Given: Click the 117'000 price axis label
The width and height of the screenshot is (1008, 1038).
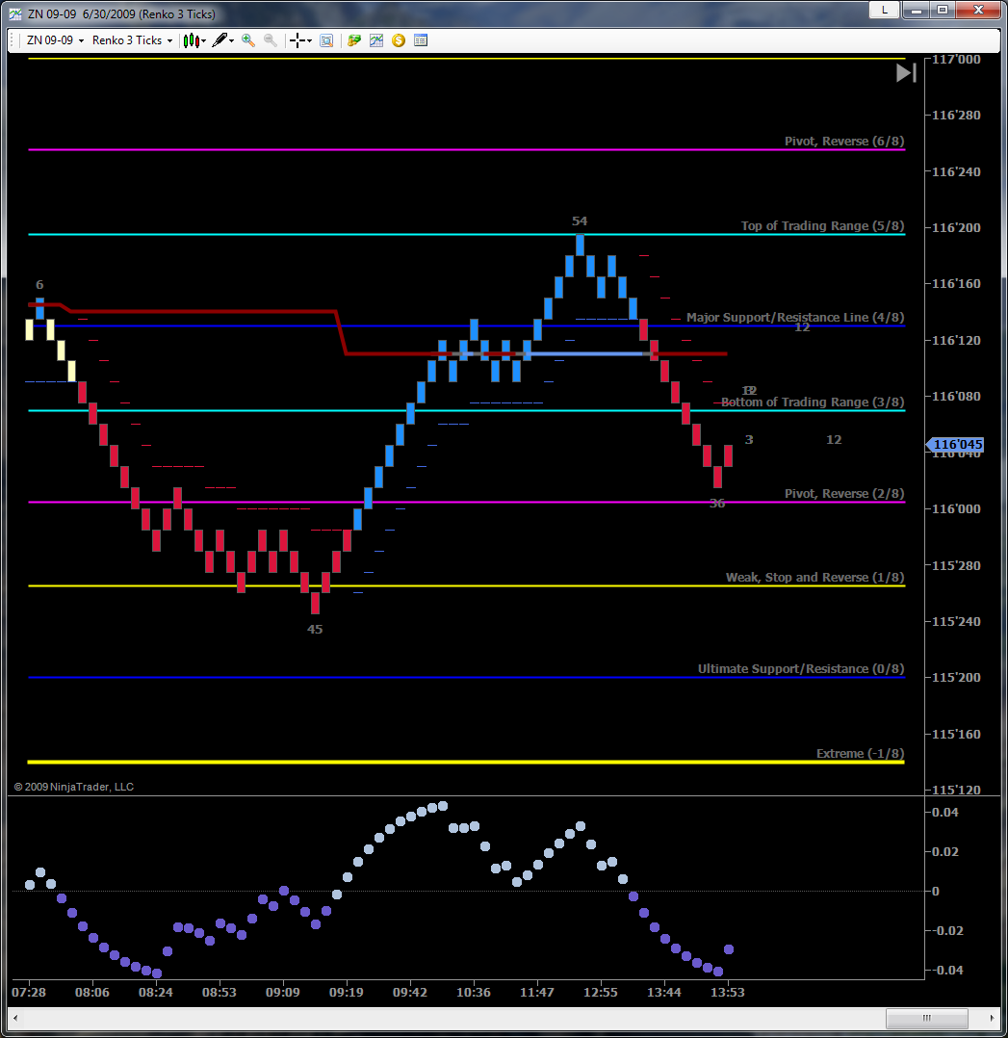Looking at the screenshot, I should click(956, 59).
